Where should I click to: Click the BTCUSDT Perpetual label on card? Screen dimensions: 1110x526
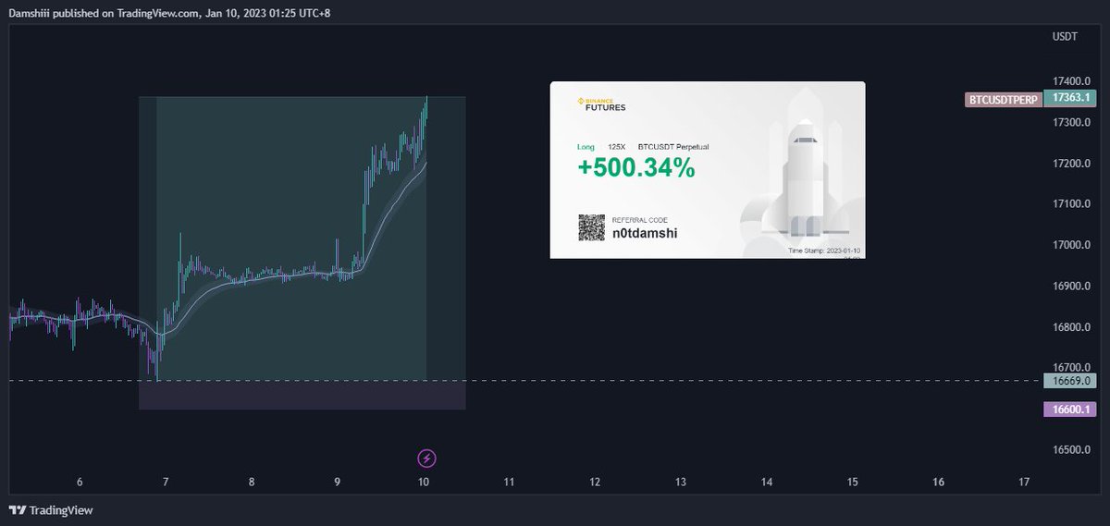(x=673, y=147)
